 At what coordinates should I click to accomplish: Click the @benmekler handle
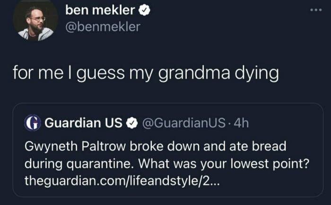(x=103, y=27)
